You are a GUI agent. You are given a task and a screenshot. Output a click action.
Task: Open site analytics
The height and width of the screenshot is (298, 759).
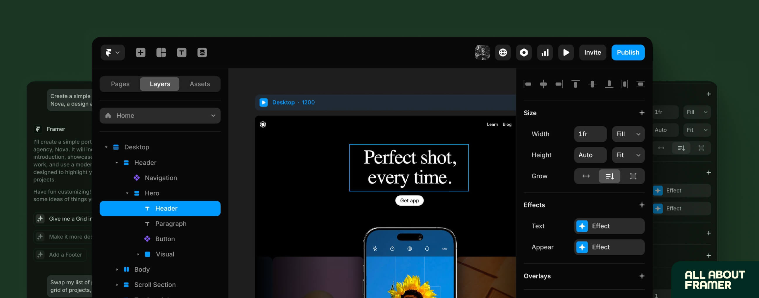point(545,53)
